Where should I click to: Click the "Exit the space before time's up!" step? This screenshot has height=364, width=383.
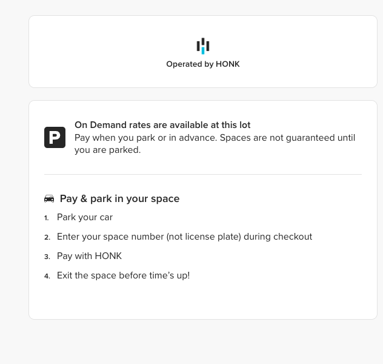(123, 275)
